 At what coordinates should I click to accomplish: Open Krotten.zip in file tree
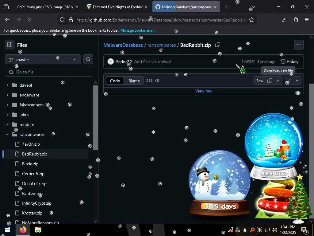coord(32,213)
